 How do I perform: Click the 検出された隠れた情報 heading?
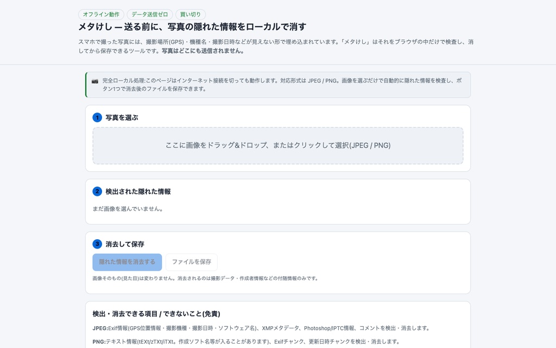[x=138, y=191]
